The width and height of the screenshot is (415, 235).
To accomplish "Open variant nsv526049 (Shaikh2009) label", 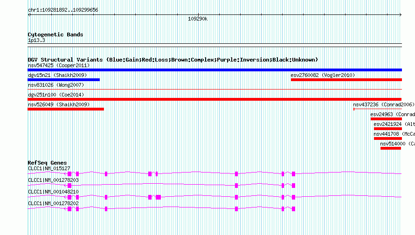I will tap(59, 104).
